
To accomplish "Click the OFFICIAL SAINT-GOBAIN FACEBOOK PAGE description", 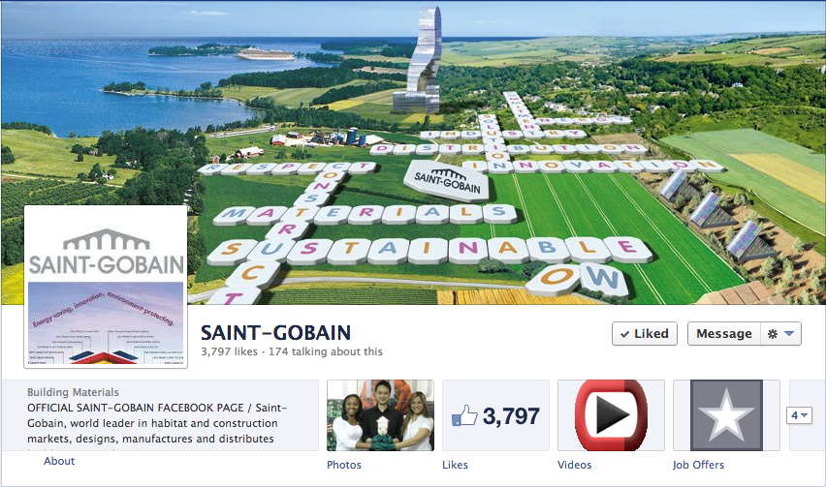I will coord(157,423).
